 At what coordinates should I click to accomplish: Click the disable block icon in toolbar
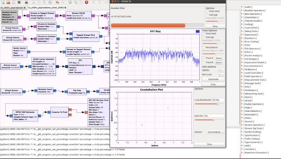pyautogui.click(x=70, y=2)
